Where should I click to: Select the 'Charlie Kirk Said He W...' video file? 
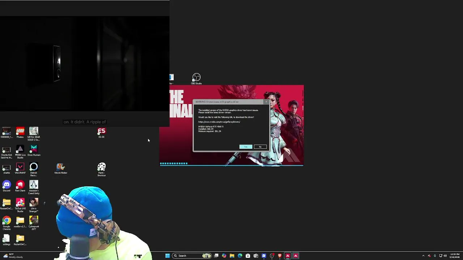click(7, 152)
